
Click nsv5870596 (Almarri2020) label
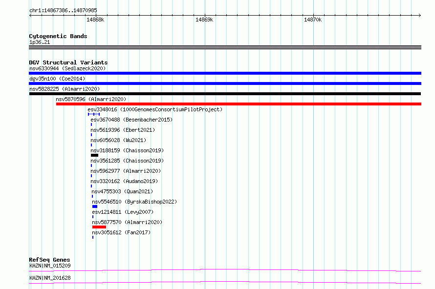point(91,99)
